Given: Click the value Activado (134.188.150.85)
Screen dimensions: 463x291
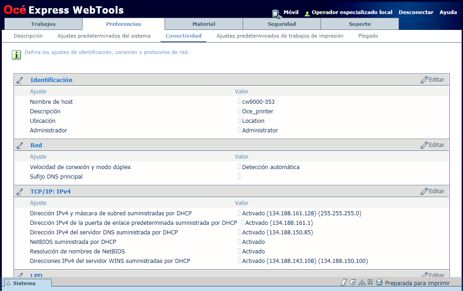Looking at the screenshot, I should pyautogui.click(x=277, y=232).
